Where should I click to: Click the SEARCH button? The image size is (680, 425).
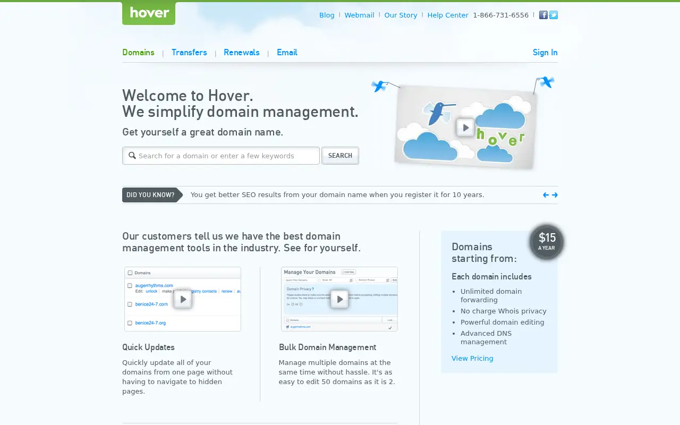tap(340, 156)
